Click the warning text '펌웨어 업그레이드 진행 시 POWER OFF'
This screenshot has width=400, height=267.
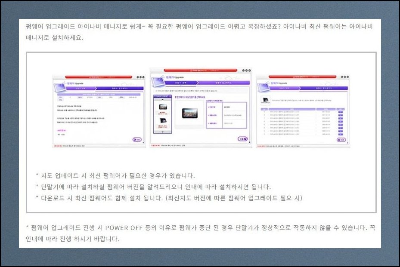(87, 227)
